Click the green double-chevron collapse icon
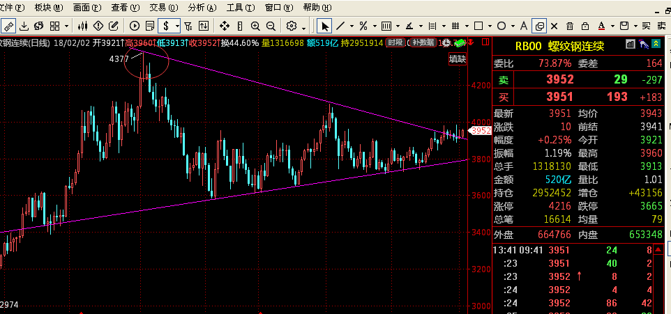Screen dimensions: 671x314 pos(656,44)
